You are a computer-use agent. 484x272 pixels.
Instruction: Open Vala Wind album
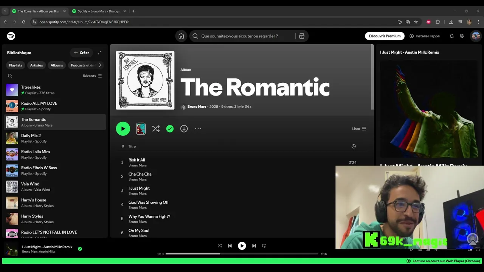(55, 187)
